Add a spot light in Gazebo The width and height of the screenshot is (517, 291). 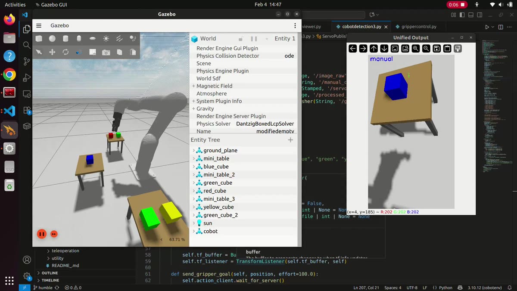point(133,38)
